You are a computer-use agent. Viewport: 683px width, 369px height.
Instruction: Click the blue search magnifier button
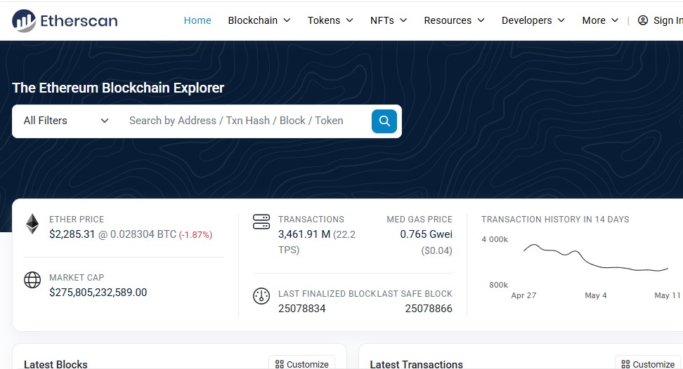pyautogui.click(x=384, y=121)
